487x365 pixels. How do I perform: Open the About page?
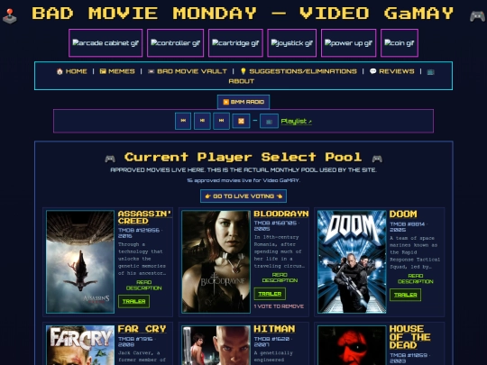click(x=242, y=81)
